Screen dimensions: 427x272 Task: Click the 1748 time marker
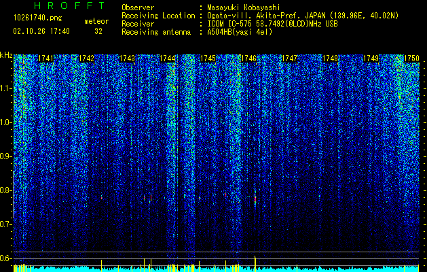click(330, 58)
